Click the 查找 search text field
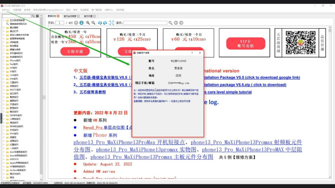Image resolution: width=335 pixels, height=188 pixels. pos(145,23)
